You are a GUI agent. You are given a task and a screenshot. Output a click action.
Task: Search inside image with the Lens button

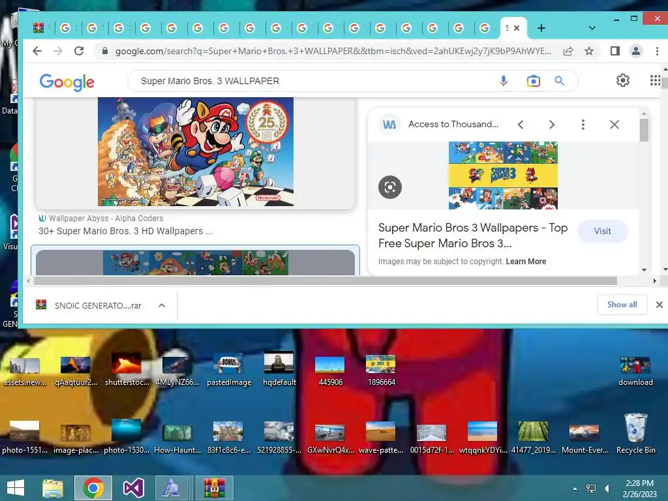(x=390, y=187)
